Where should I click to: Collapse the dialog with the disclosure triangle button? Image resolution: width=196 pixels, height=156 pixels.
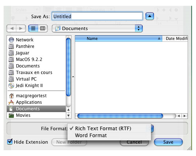click(150, 16)
